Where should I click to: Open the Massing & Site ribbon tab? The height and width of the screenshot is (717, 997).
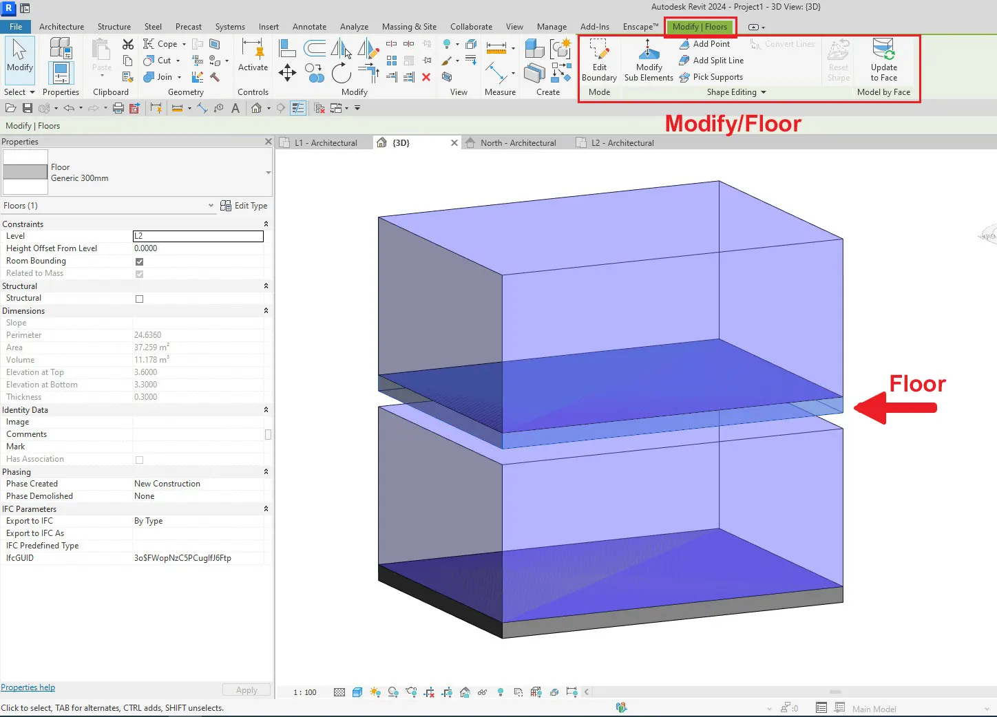point(409,27)
